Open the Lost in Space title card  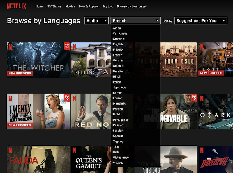point(216,60)
